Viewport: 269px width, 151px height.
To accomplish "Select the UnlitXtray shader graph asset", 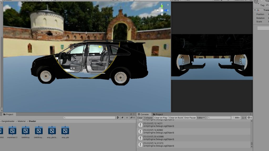I will 25,131.
